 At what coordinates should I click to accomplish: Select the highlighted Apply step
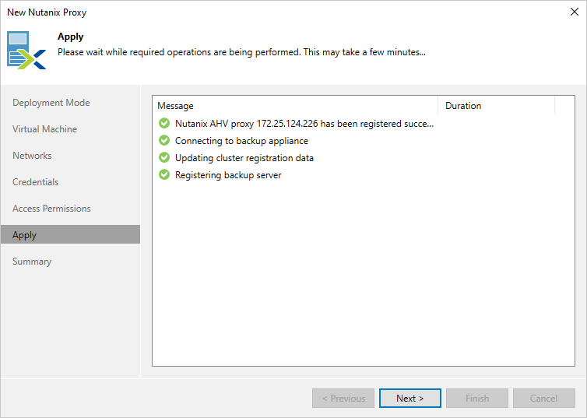click(x=70, y=234)
